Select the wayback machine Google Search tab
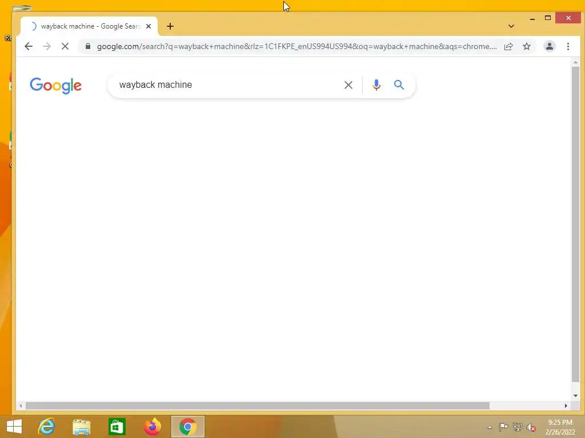585x438 pixels. (x=89, y=26)
